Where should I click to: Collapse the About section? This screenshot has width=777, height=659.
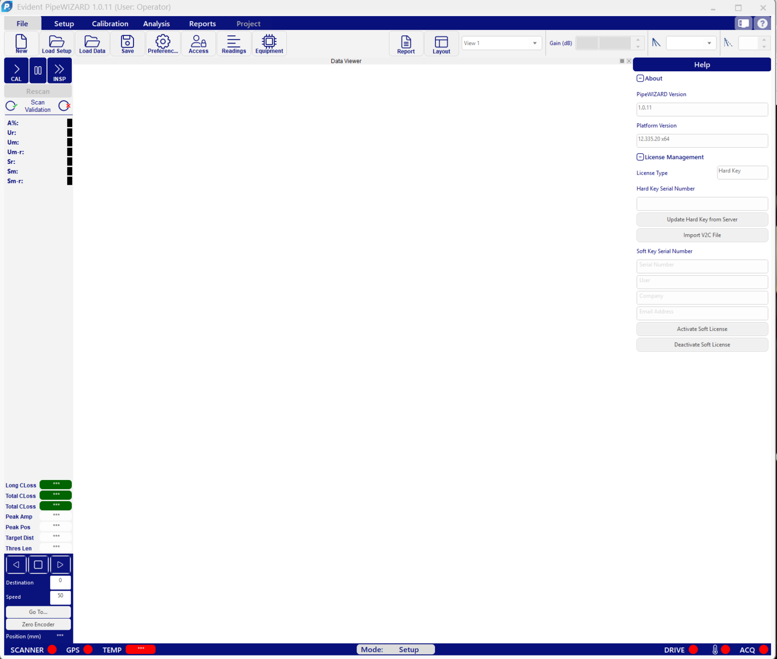(640, 78)
